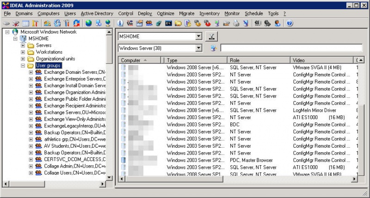Click the filter button beside MSHOME dropdown
This screenshot has height=198, width=370.
coord(211,36)
